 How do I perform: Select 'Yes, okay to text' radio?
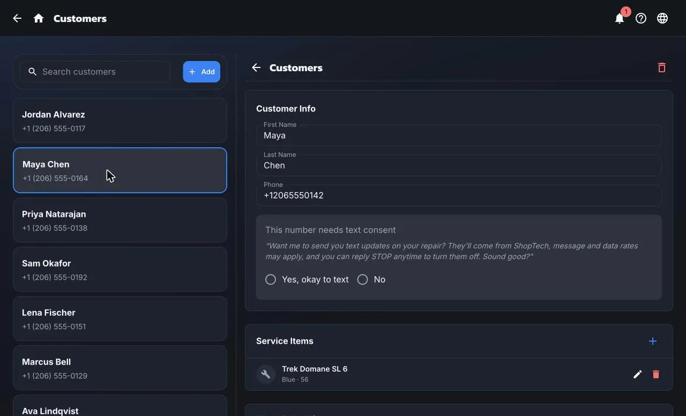tap(271, 279)
